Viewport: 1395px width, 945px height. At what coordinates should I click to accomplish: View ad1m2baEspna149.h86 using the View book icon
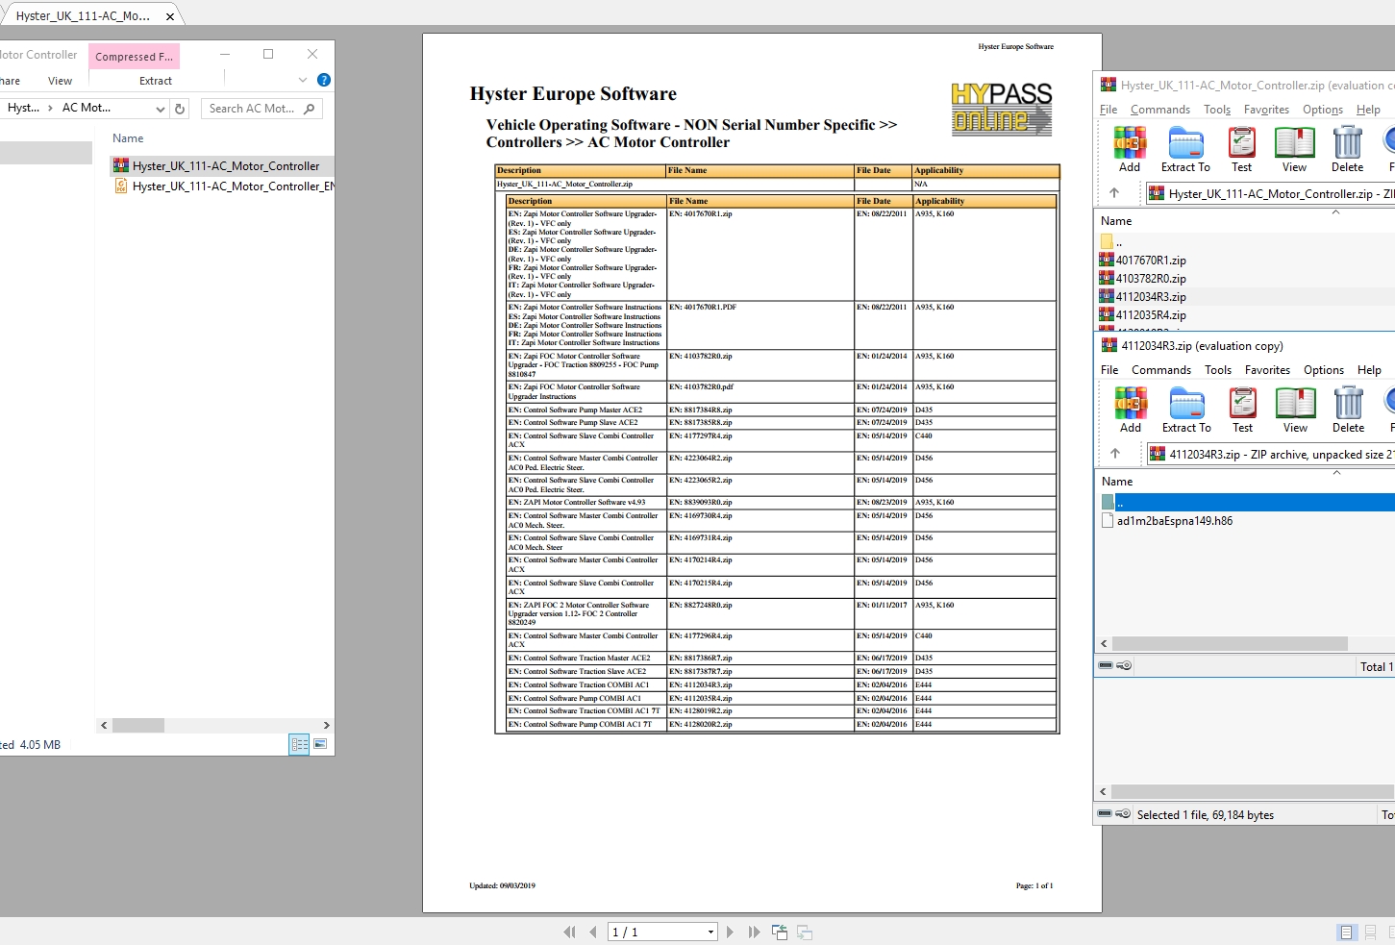1295,410
